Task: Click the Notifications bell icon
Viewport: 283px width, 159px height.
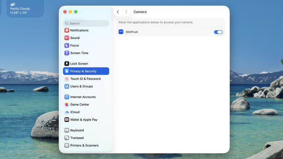Action: click(67, 30)
